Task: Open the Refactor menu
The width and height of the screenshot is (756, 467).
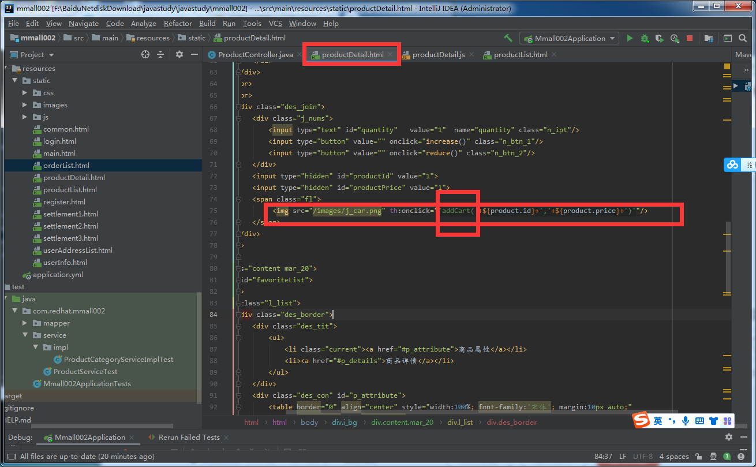Action: 178,24
